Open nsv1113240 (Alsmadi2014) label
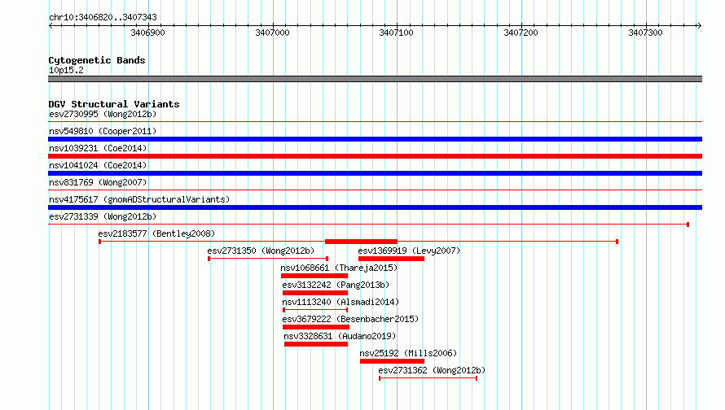The image size is (725, 410). point(341,302)
